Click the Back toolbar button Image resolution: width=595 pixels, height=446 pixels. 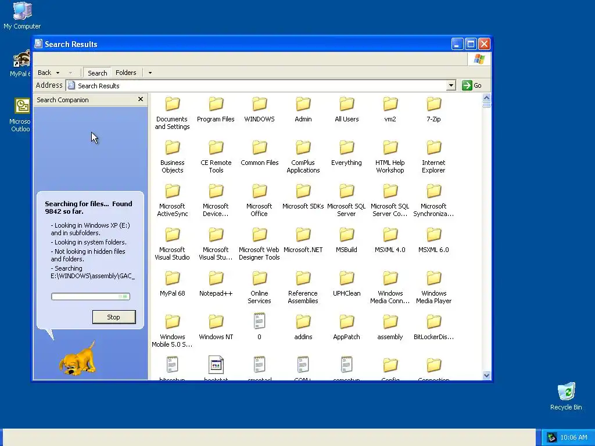(44, 73)
